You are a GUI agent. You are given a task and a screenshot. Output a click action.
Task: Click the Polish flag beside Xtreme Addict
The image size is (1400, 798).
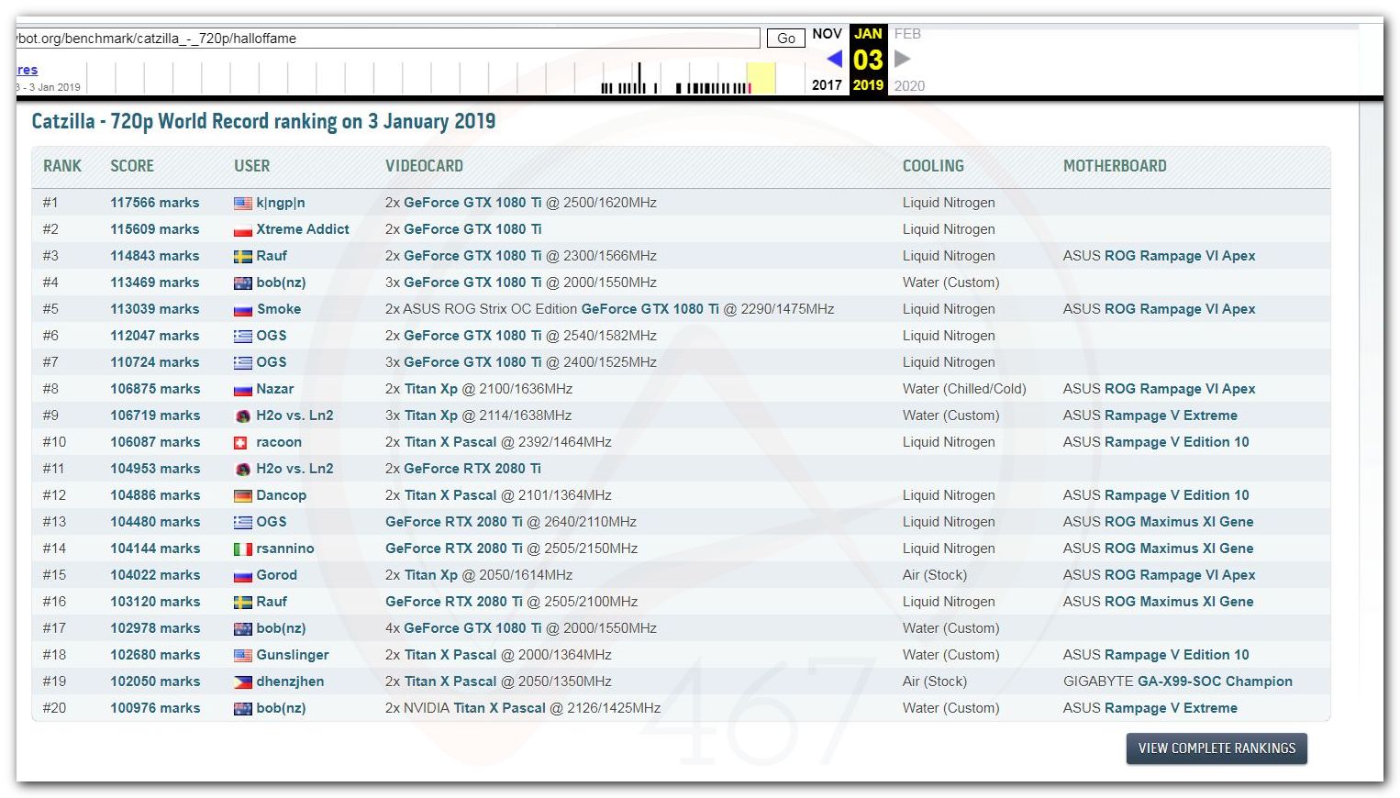click(x=242, y=230)
